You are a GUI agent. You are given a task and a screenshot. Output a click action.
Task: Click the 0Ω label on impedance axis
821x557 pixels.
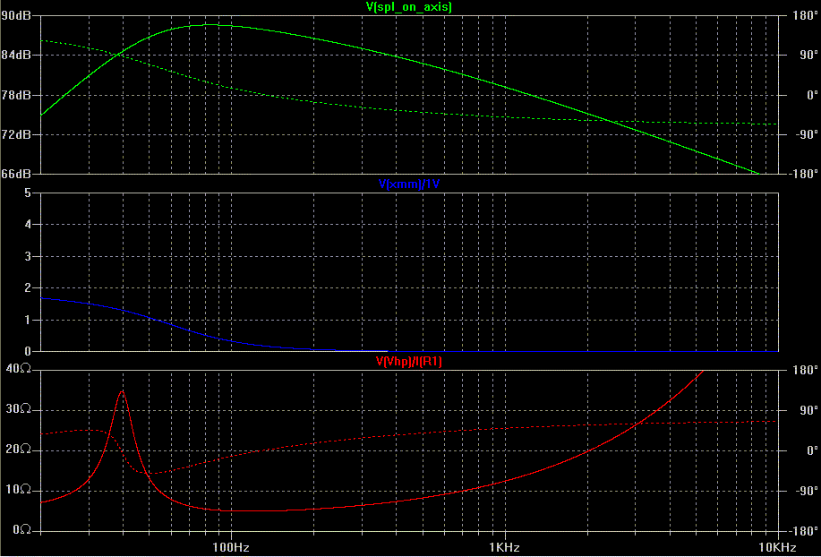click(x=21, y=530)
